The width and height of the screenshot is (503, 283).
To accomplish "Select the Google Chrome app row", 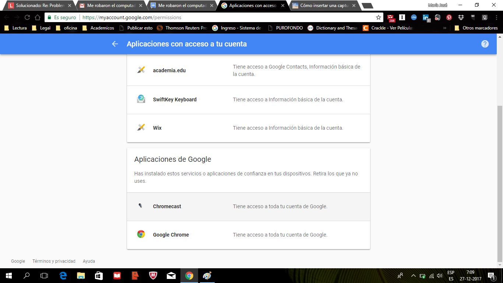I will pyautogui.click(x=249, y=235).
